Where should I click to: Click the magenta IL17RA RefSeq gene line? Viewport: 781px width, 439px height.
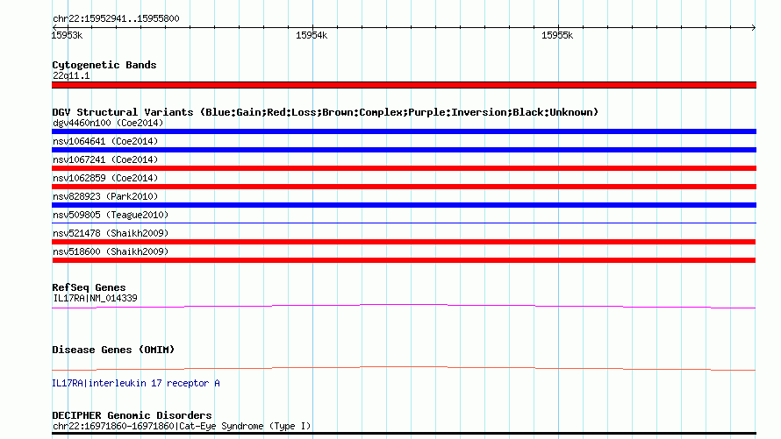(x=404, y=307)
